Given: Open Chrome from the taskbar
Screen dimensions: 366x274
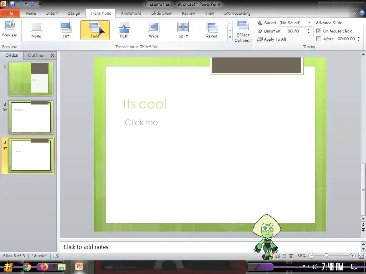Looking at the screenshot, I should pyautogui.click(x=27, y=267).
